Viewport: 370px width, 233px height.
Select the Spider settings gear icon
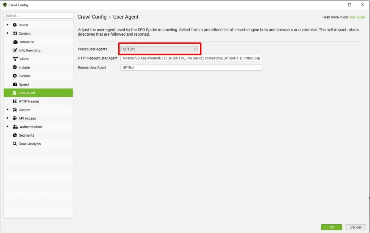click(15, 25)
